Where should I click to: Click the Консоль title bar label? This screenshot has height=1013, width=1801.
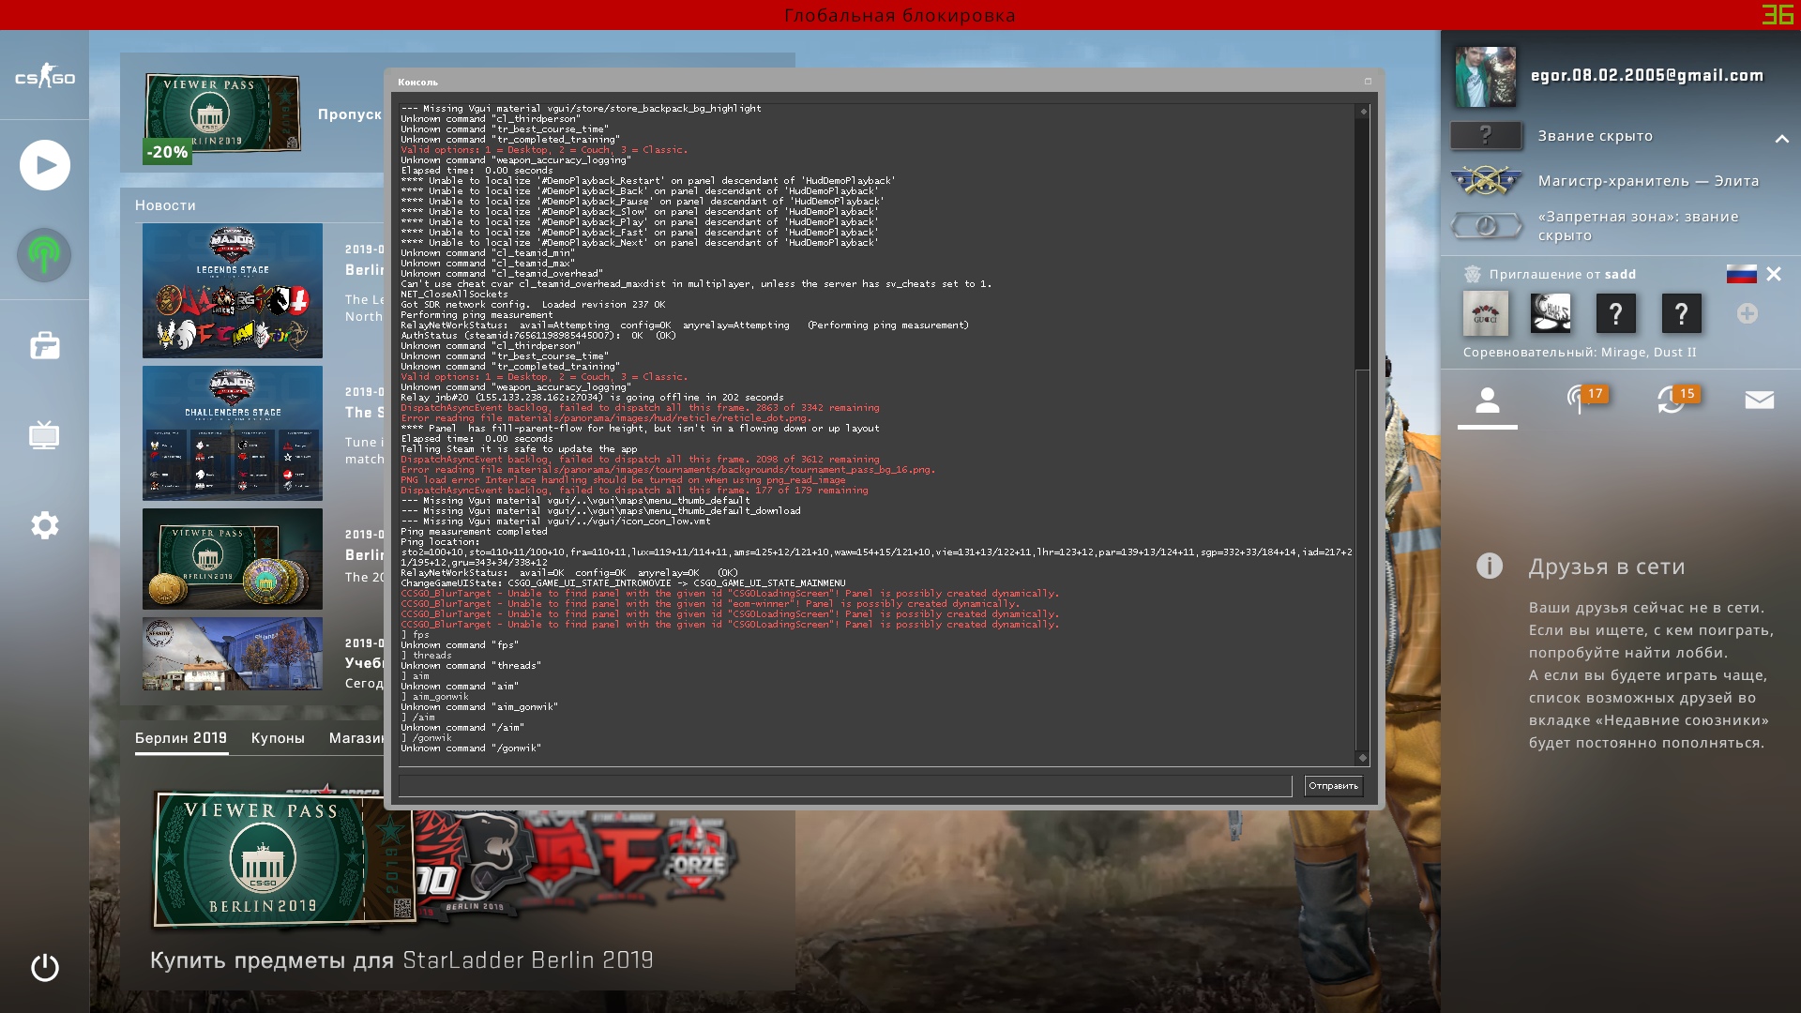(417, 82)
